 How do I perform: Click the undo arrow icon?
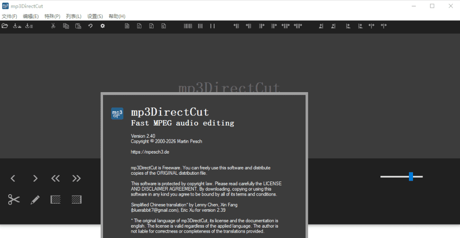pos(90,26)
